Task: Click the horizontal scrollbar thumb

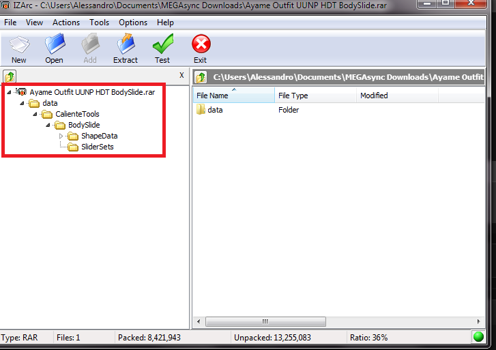Action: [x=265, y=321]
